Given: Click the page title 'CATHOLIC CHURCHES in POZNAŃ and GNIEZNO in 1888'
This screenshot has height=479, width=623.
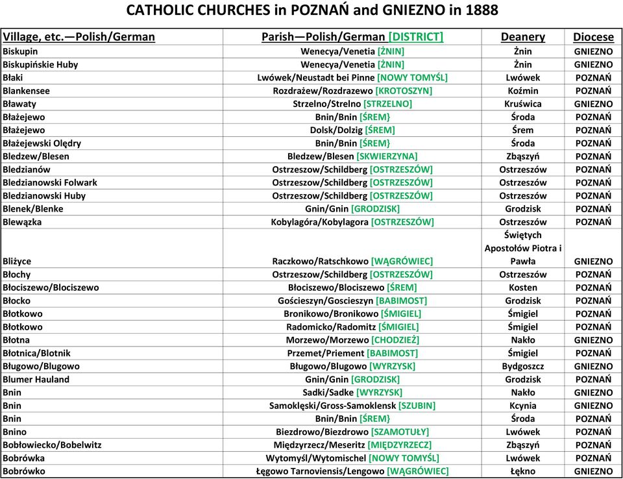Looking at the screenshot, I should point(312,10).
